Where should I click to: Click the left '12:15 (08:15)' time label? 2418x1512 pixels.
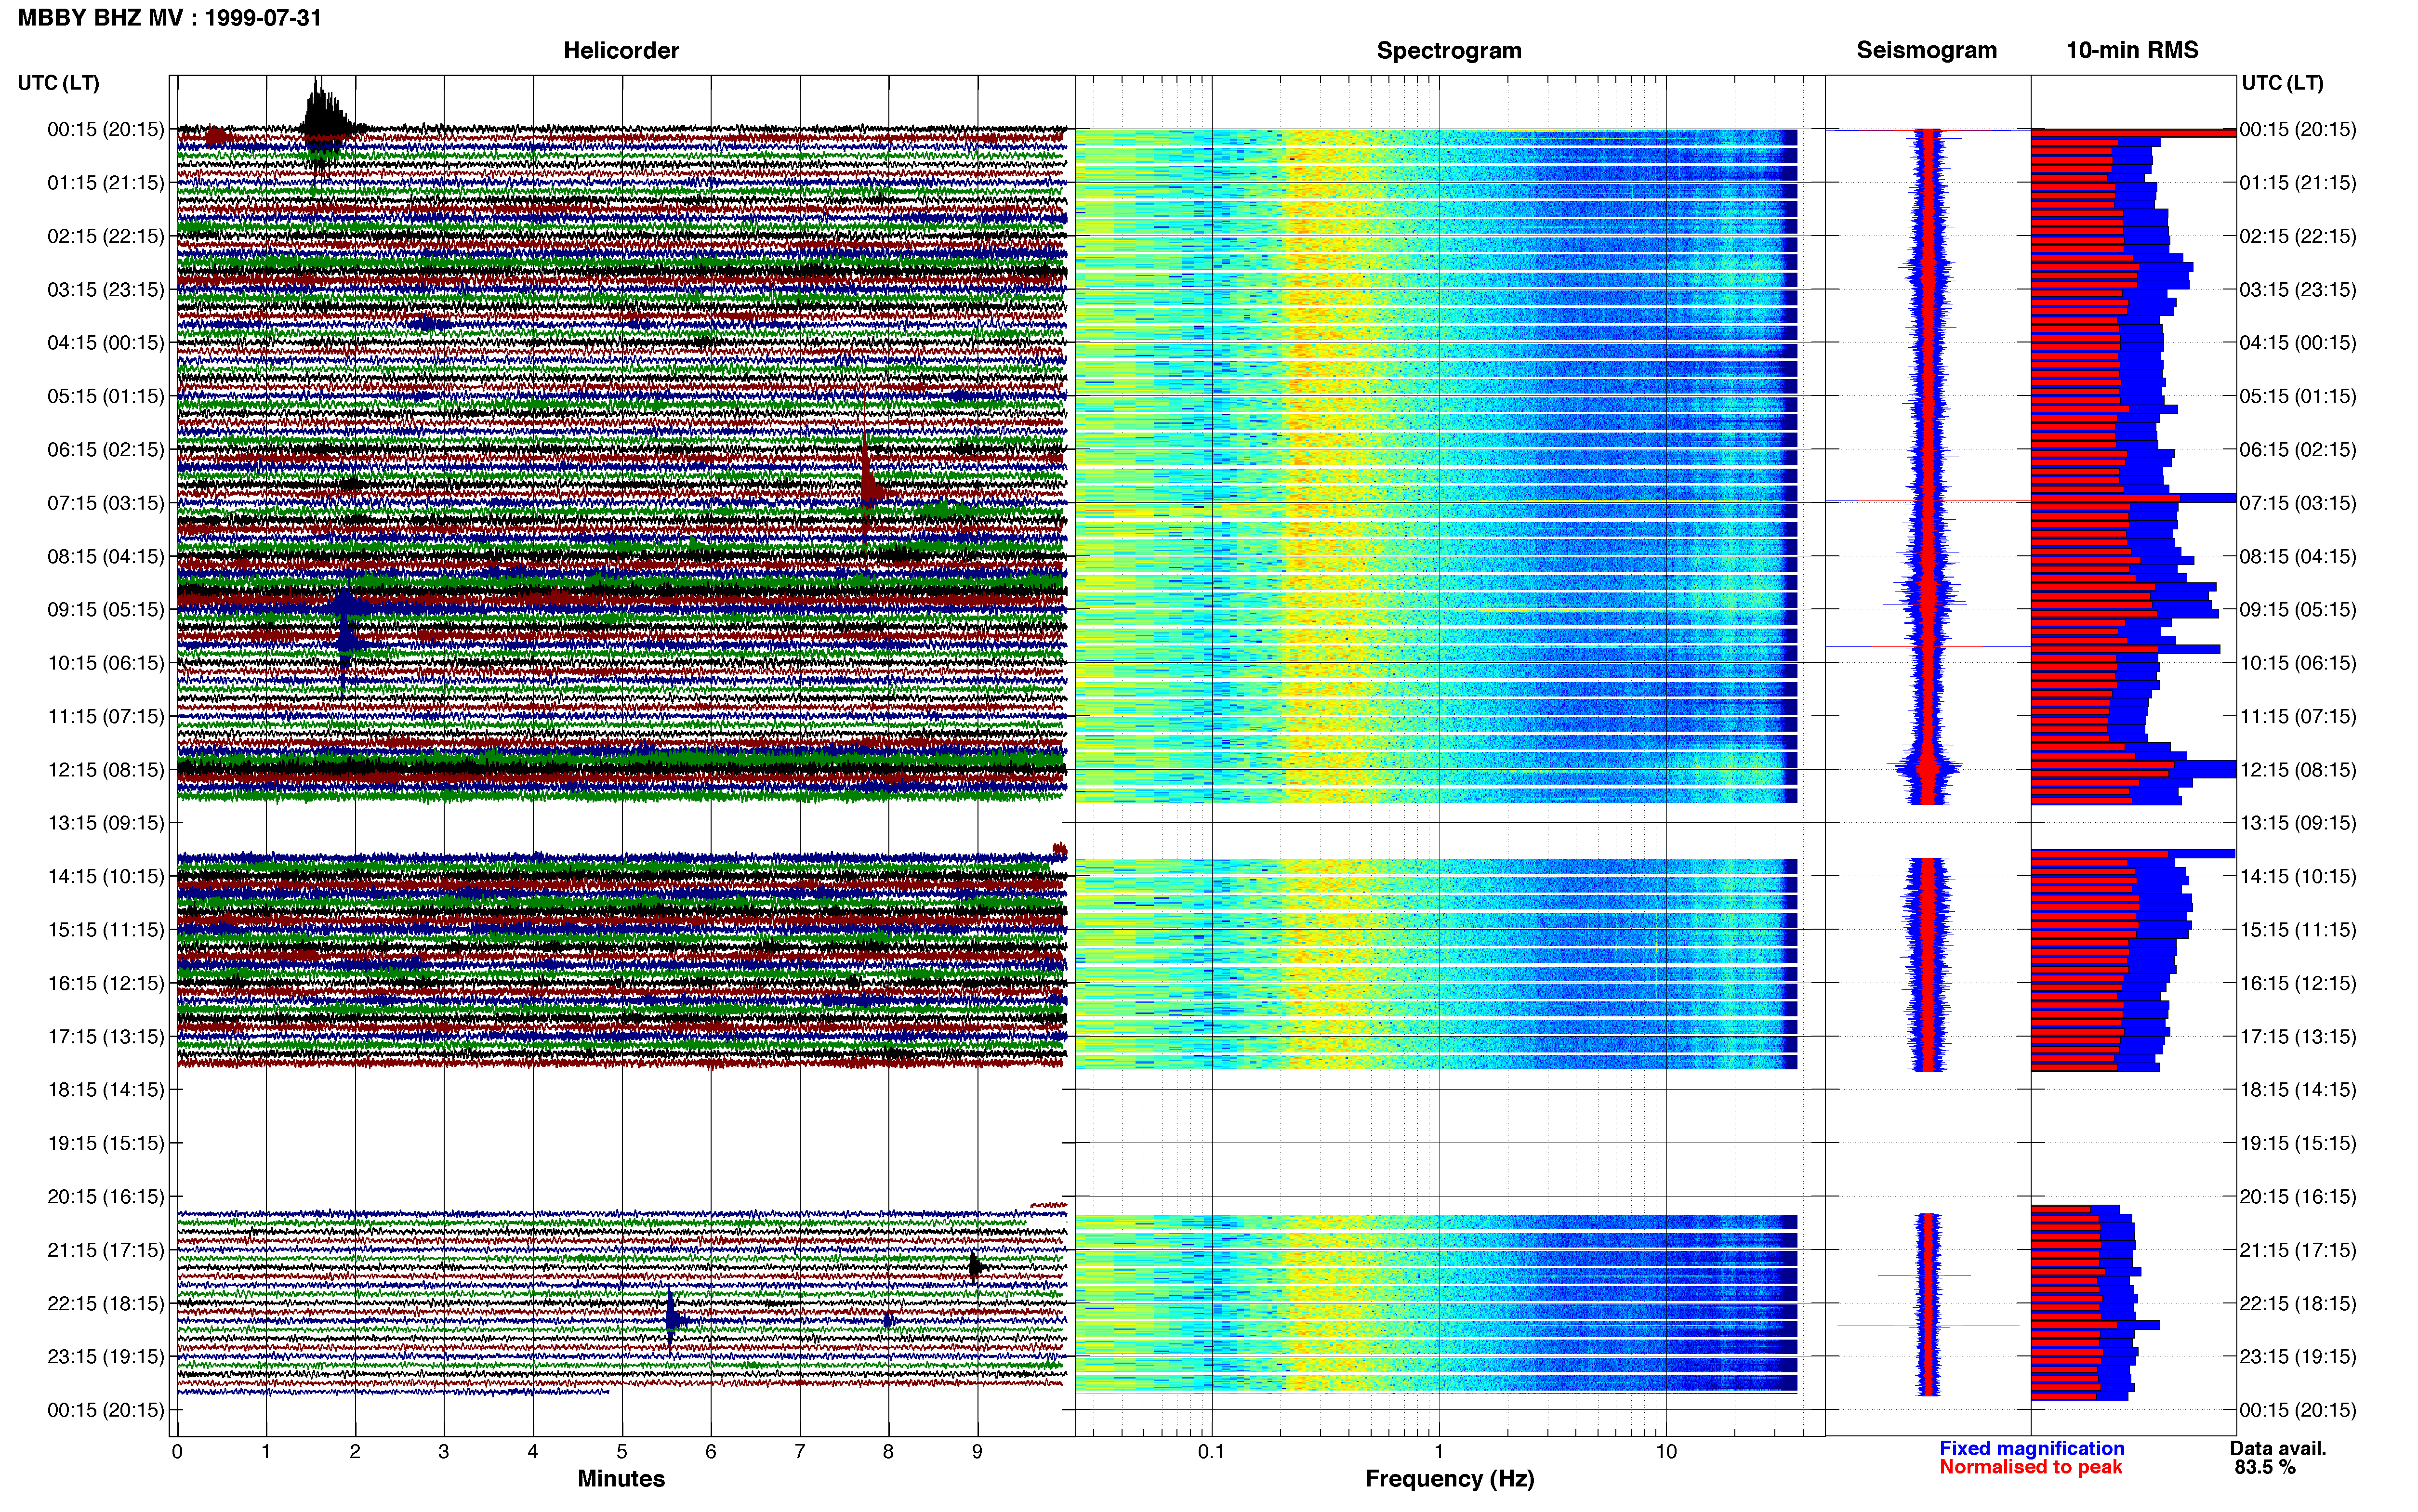coord(105,770)
